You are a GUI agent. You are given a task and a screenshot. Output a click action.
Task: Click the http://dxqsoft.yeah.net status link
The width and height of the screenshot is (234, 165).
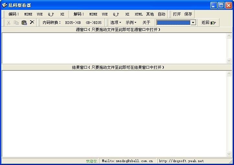coord(181,161)
